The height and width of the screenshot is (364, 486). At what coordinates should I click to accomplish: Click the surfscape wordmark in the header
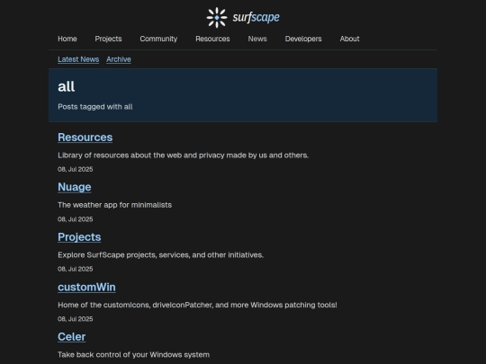point(256,17)
